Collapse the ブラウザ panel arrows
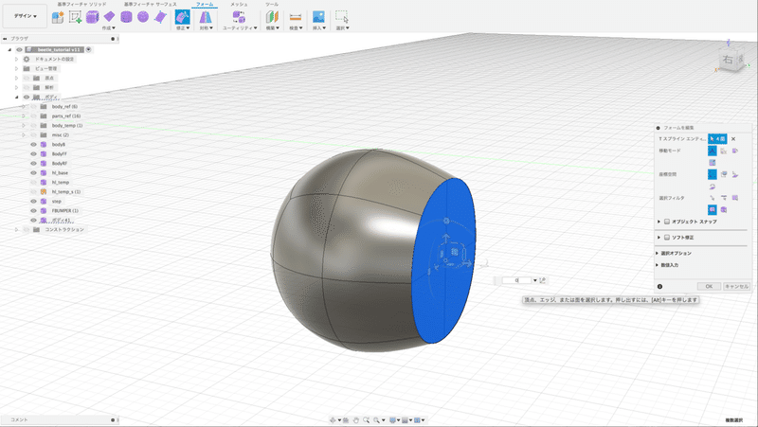The height and width of the screenshot is (427, 758). point(5,39)
